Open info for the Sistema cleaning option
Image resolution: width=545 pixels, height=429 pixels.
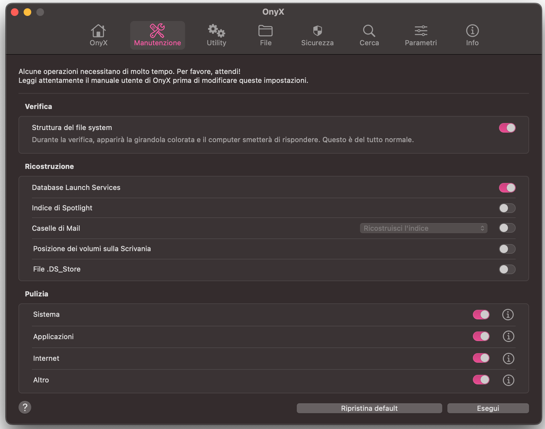pyautogui.click(x=508, y=315)
